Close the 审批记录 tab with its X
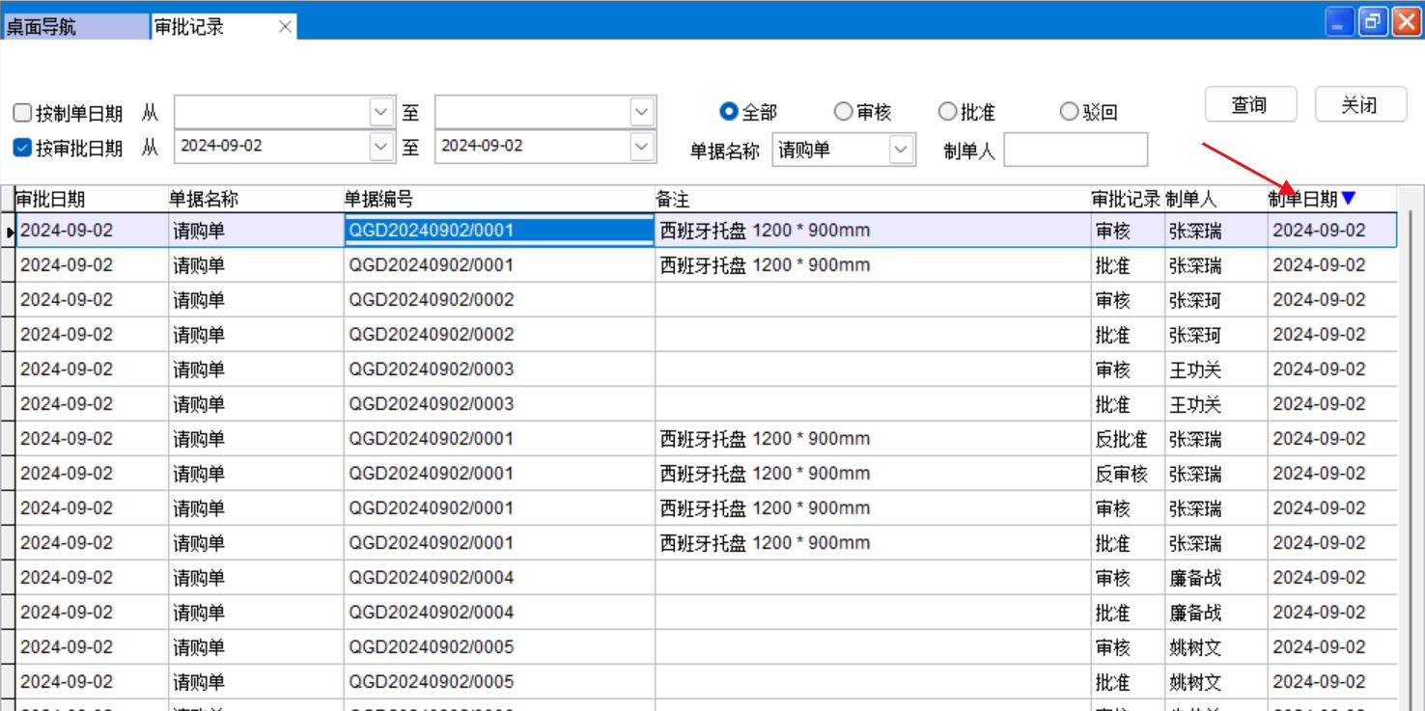1425x711 pixels. point(285,27)
